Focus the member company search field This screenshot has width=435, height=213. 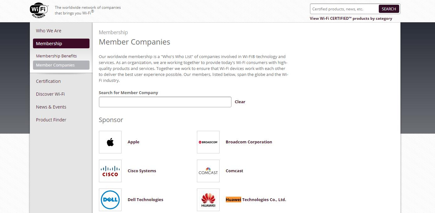click(x=165, y=102)
